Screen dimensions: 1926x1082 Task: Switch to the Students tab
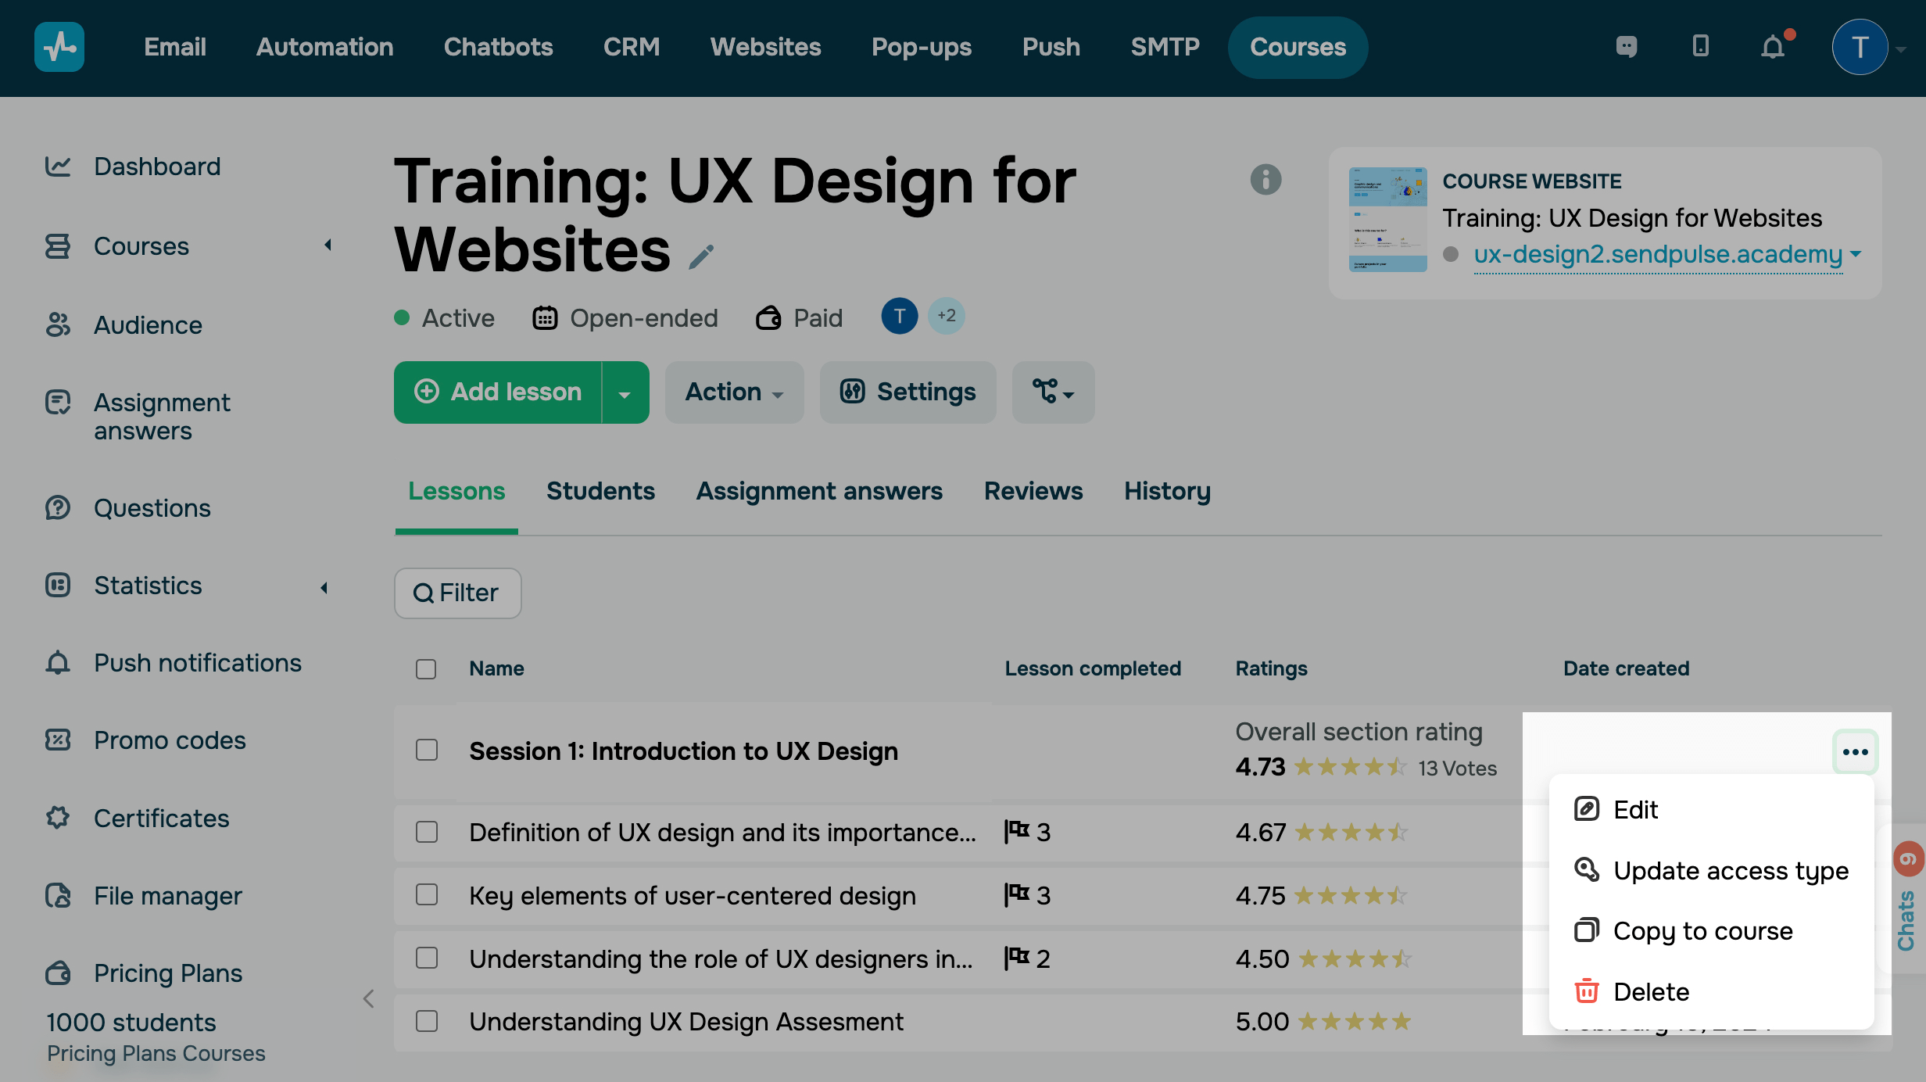point(600,491)
